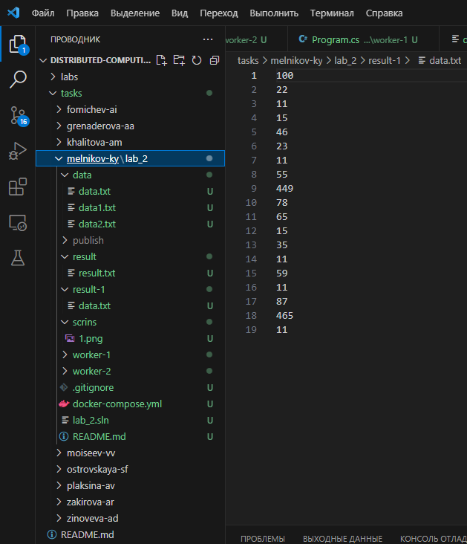Expand the fomichev-ai folder
This screenshot has height=544, width=467.
point(91,109)
